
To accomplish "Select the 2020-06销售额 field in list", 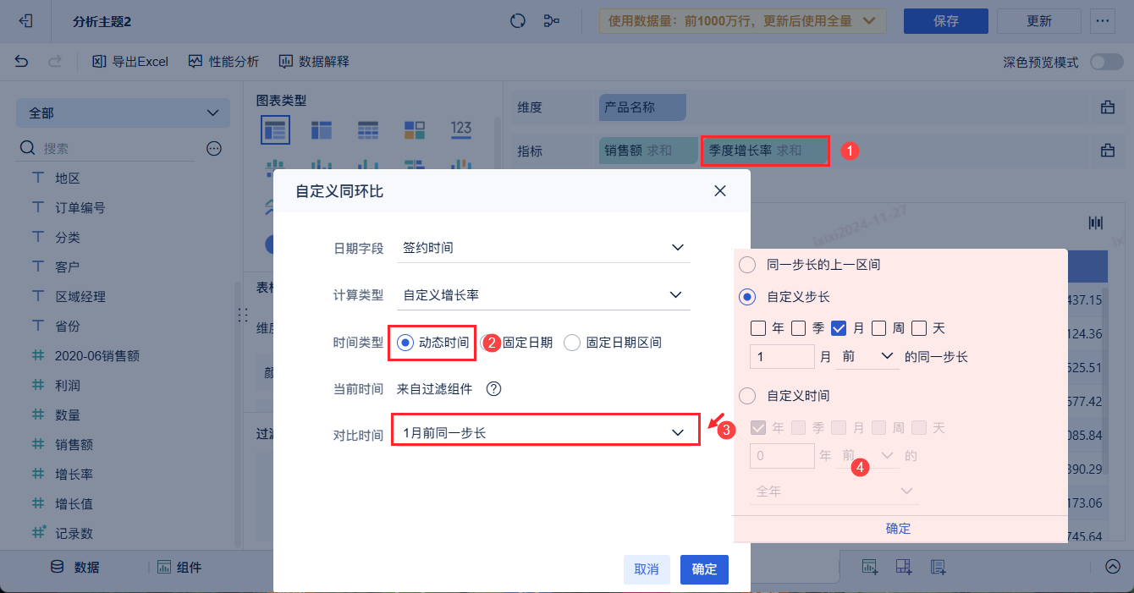I will 97,356.
